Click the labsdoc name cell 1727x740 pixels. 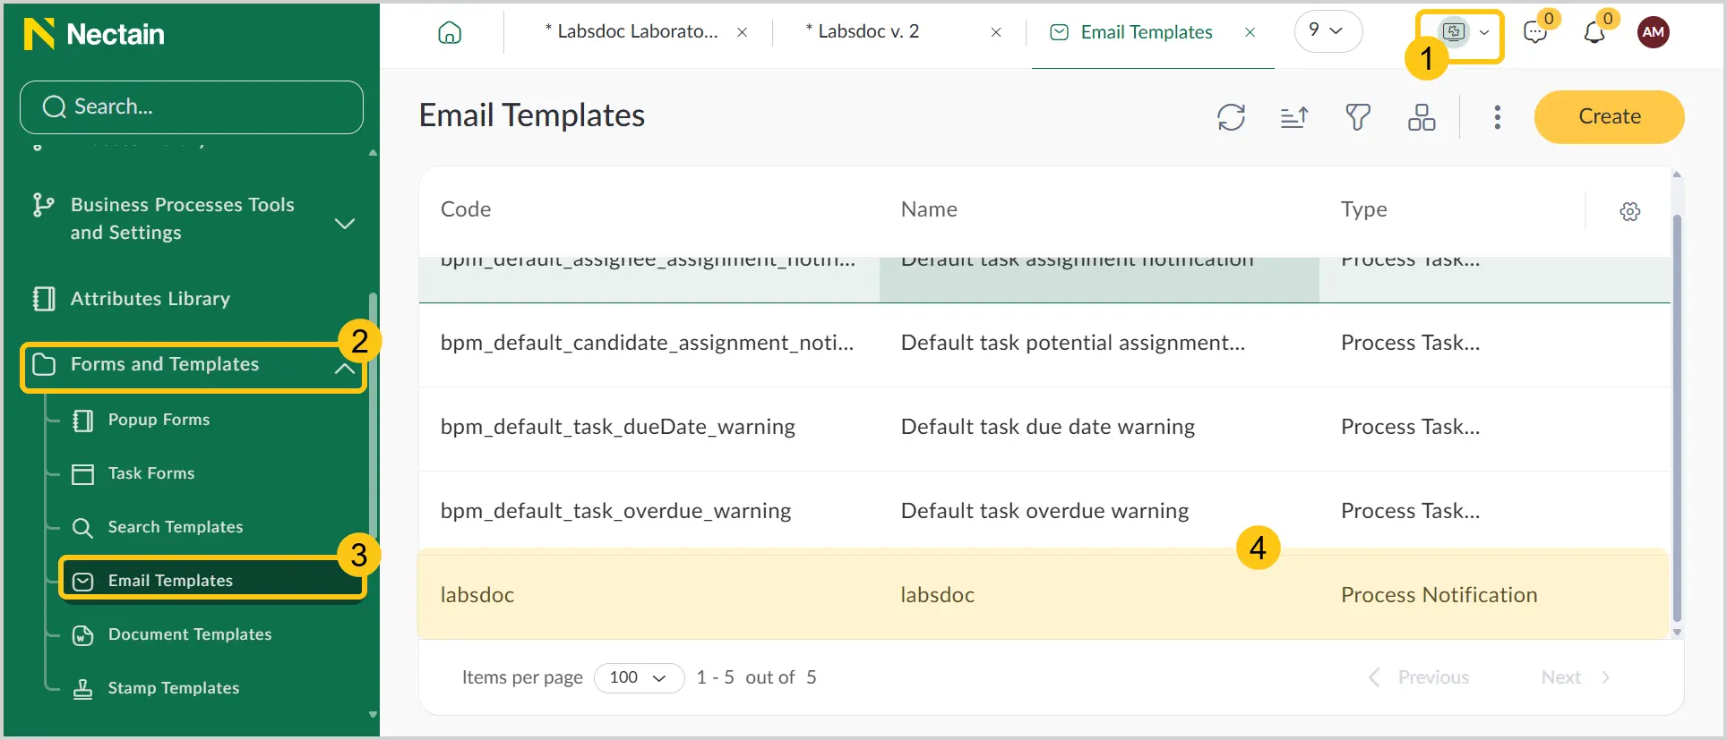[937, 595]
